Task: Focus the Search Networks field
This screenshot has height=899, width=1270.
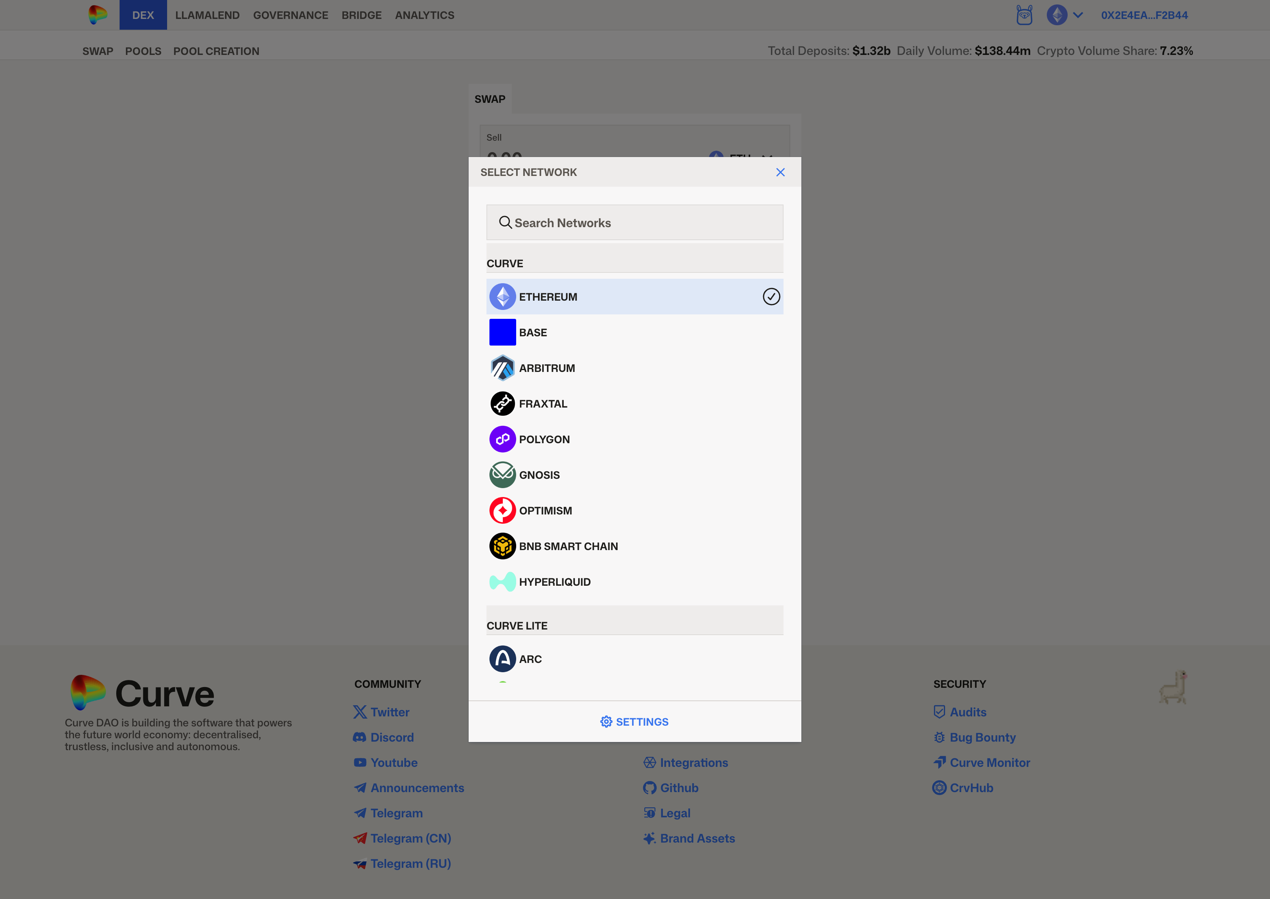Action: tap(635, 223)
